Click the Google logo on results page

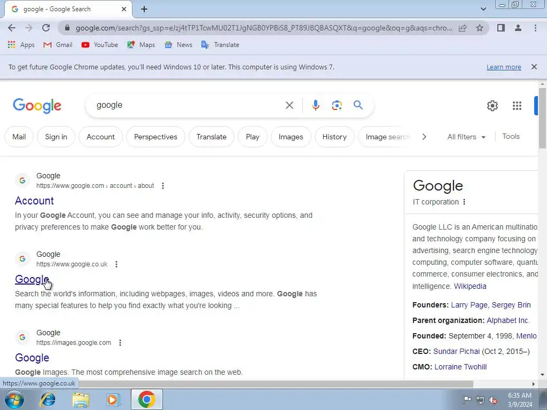(37, 106)
